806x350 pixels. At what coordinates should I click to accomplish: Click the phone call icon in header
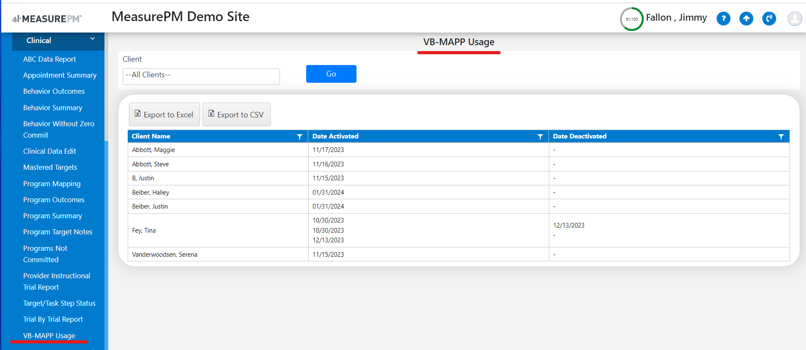pyautogui.click(x=769, y=19)
